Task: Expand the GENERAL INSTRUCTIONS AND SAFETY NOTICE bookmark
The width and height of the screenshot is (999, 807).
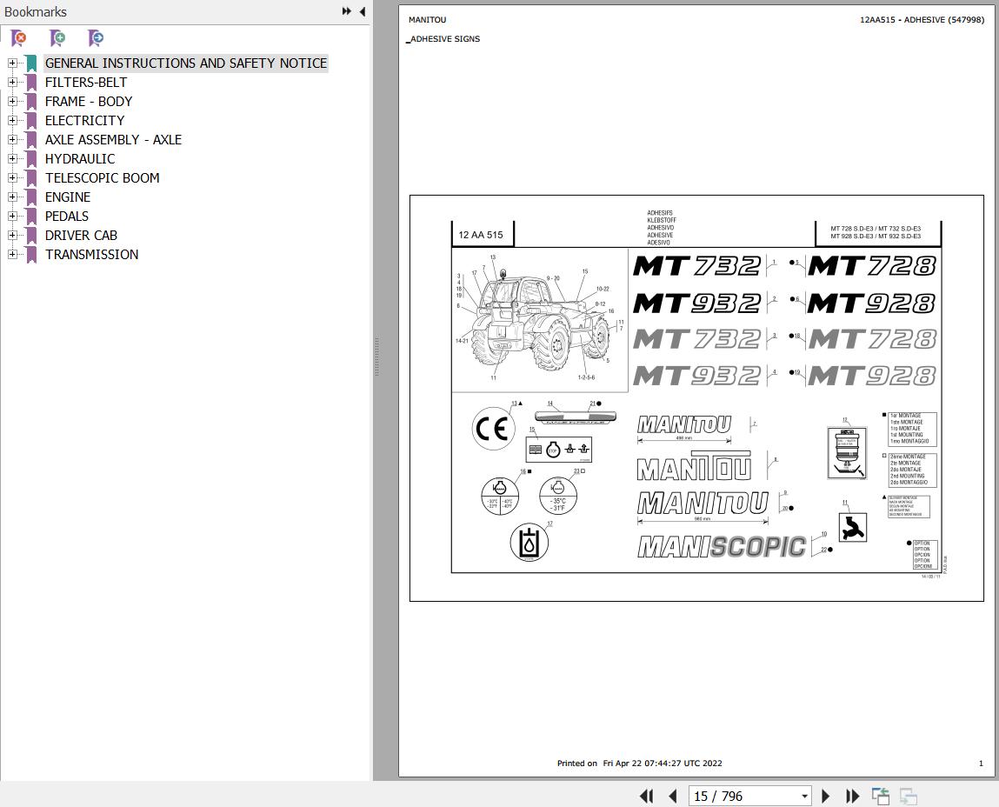Action: click(12, 63)
